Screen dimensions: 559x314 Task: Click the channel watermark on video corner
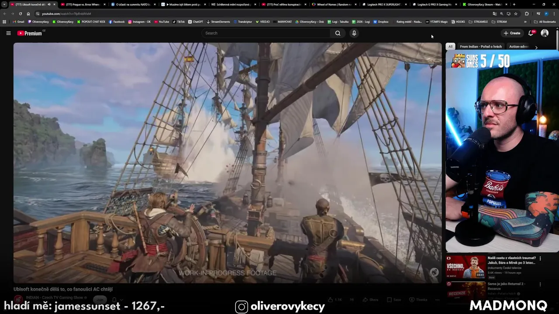pyautogui.click(x=434, y=273)
